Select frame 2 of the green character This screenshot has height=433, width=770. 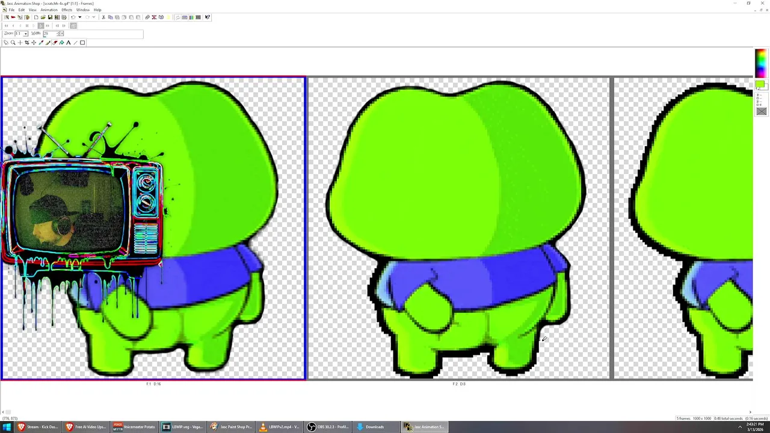[x=458, y=229]
